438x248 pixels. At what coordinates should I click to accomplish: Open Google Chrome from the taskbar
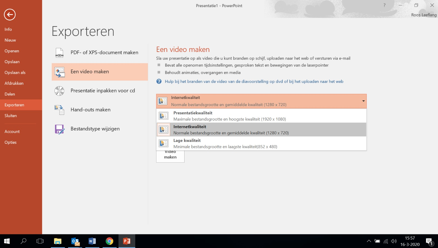pos(109,241)
